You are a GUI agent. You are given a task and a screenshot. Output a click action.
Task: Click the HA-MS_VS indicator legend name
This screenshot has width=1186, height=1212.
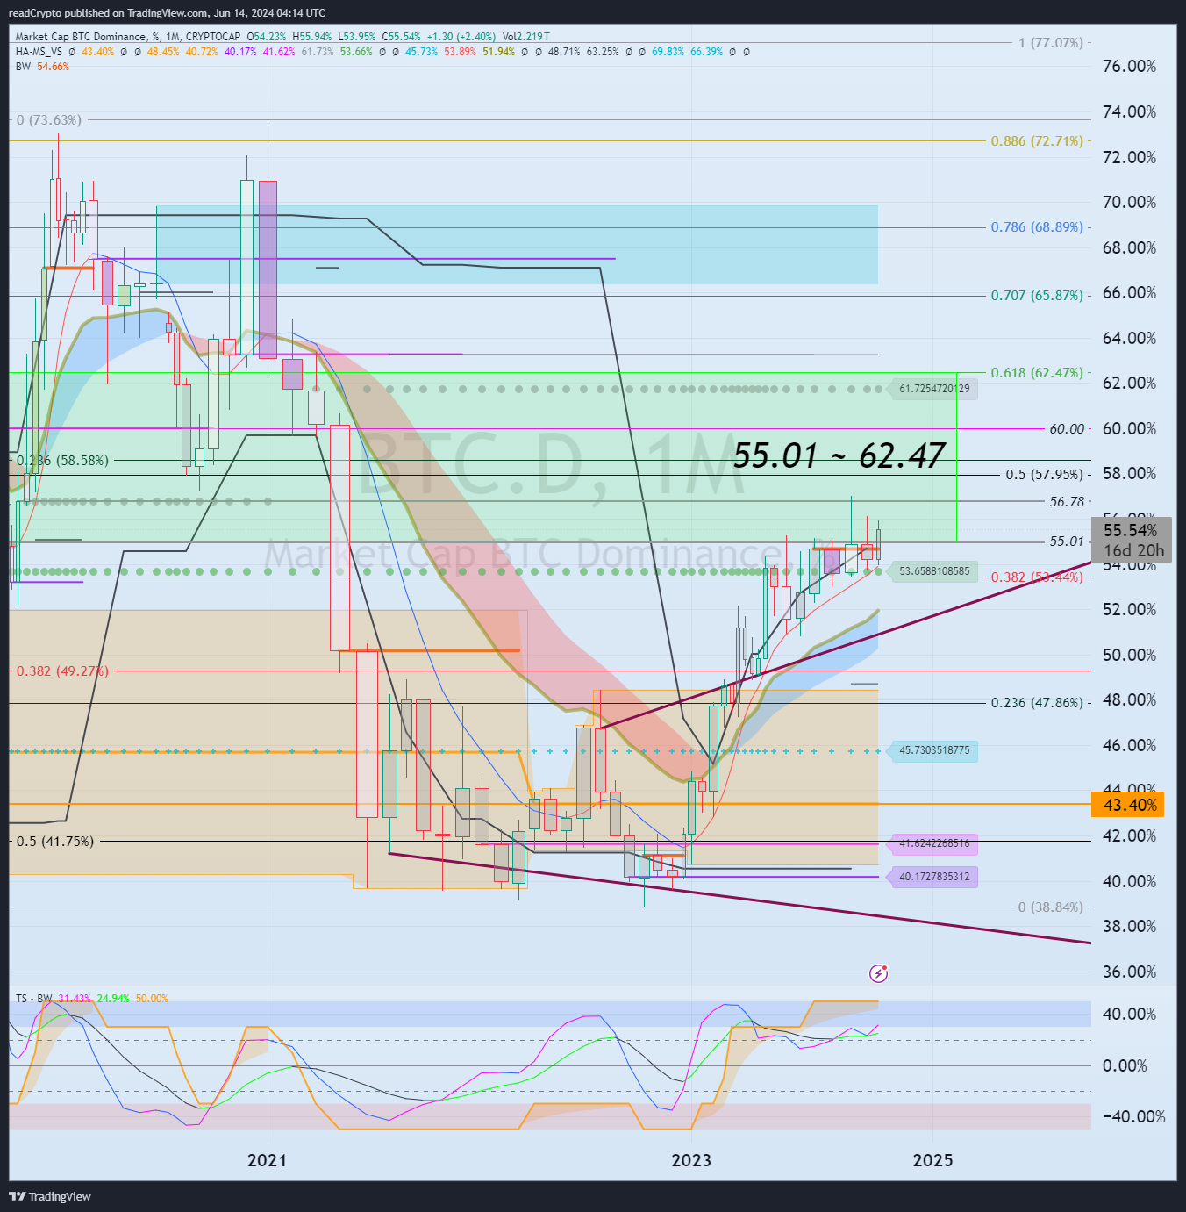[39, 52]
